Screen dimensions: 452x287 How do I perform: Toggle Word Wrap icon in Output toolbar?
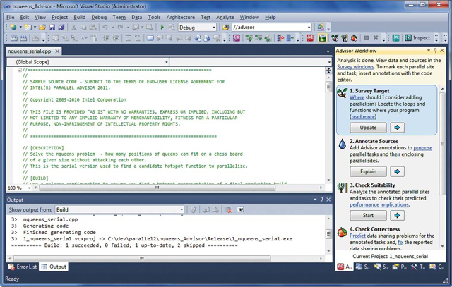[x=240, y=209]
